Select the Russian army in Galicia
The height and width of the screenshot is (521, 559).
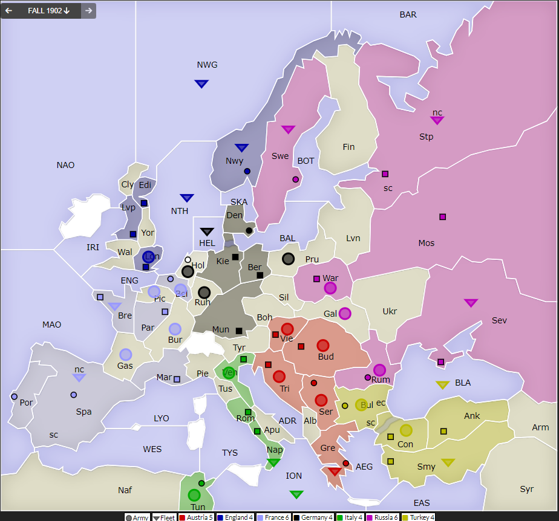coord(345,313)
